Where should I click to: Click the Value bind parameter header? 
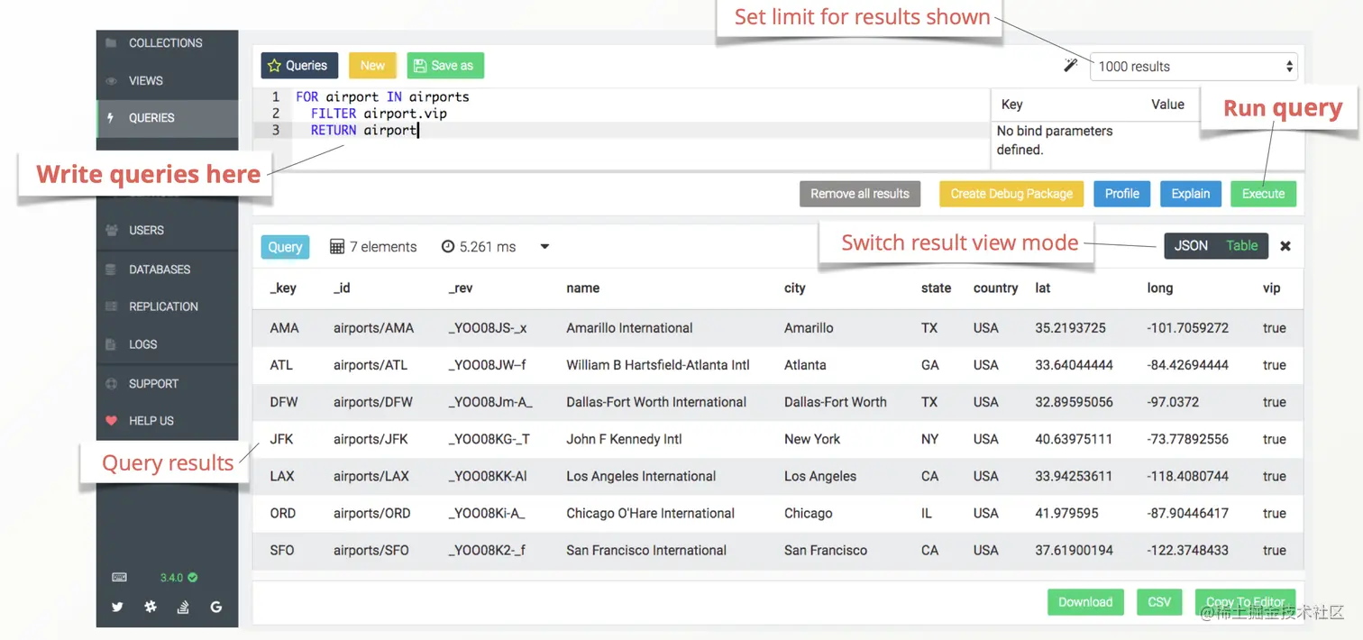click(1167, 105)
